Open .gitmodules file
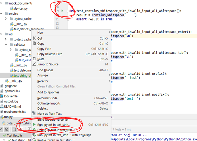The width and height of the screenshot is (197, 141). click(12, 91)
